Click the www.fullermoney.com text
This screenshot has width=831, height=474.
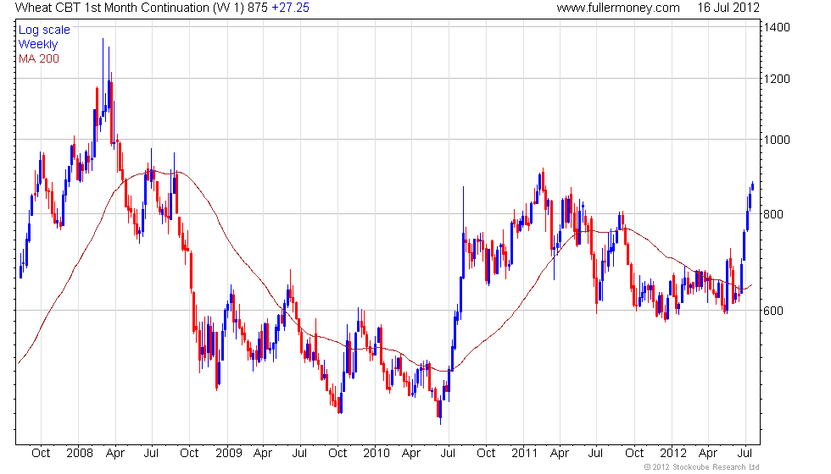pos(618,8)
